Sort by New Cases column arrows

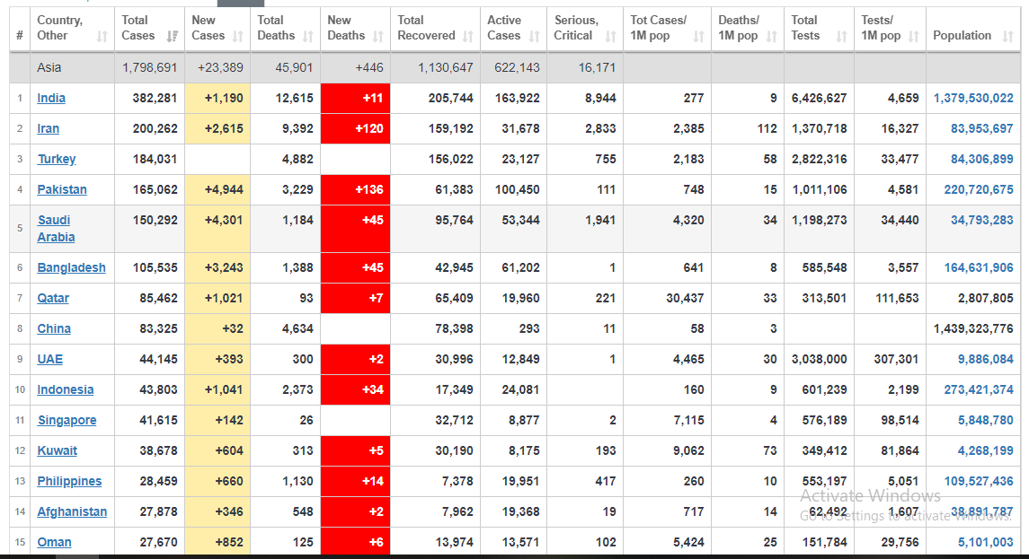click(237, 37)
